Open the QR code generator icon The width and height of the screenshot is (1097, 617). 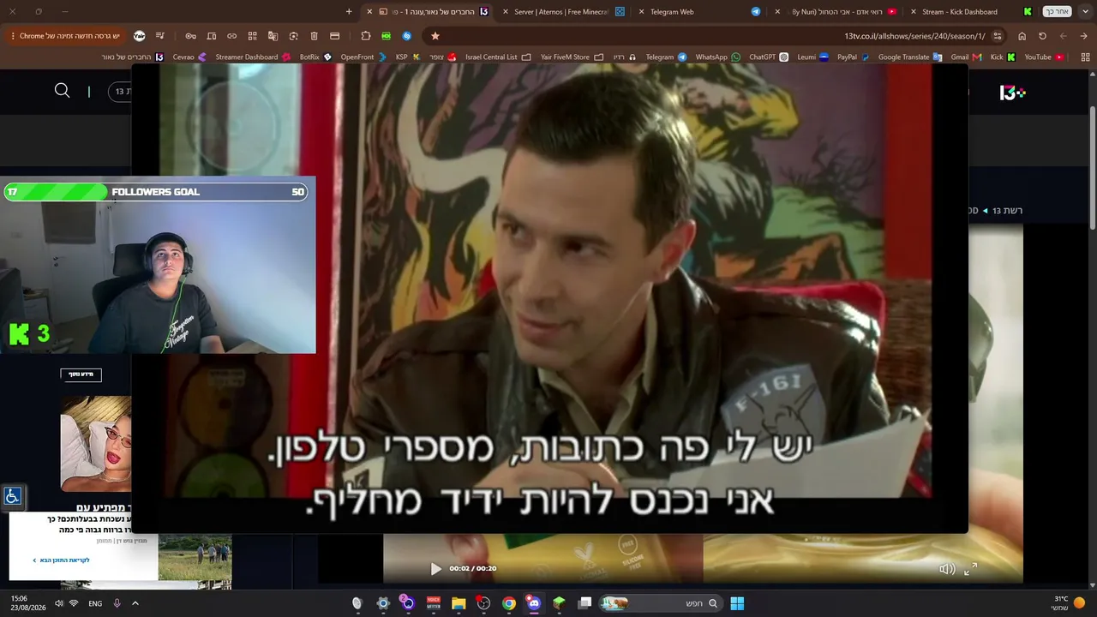[x=253, y=36]
